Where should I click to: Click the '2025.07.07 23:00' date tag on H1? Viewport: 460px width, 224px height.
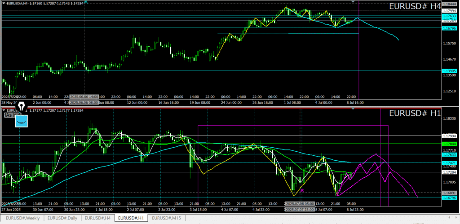point(300,210)
